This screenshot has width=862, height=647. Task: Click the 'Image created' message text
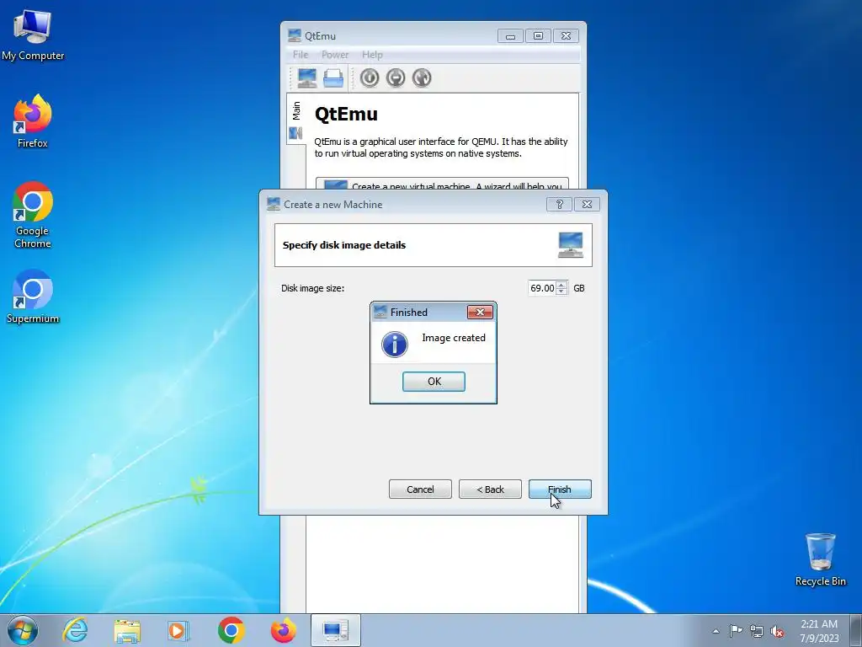[x=454, y=338]
